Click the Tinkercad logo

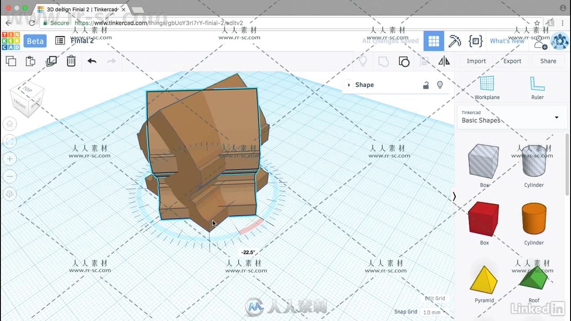point(11,41)
